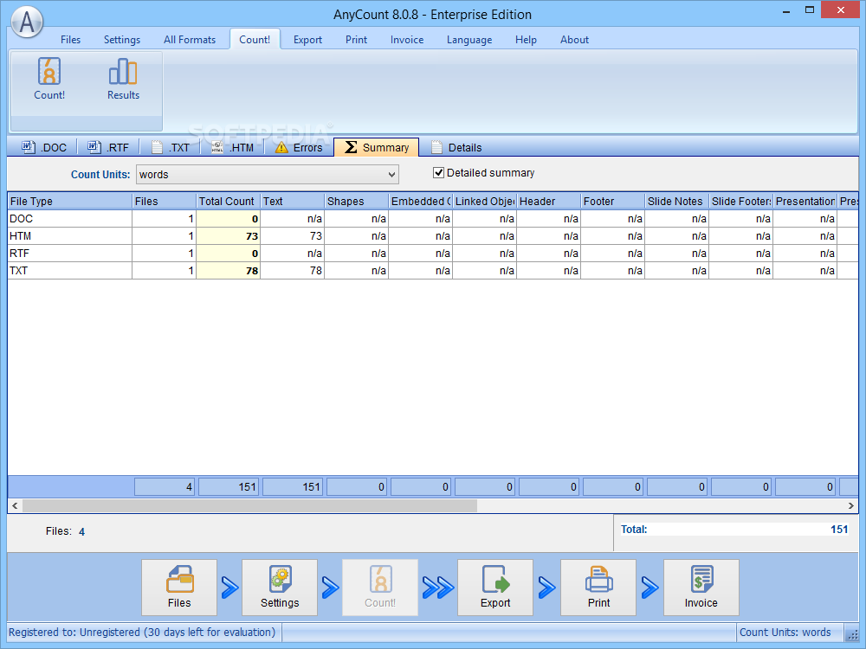Maximize the AnyCount window
Screen dimensions: 866x649
[x=810, y=10]
